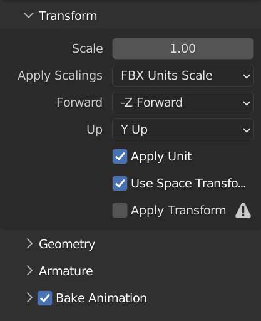The width and height of the screenshot is (261, 321).
Task: Open the Up axis dropdown
Action: pyautogui.click(x=183, y=130)
